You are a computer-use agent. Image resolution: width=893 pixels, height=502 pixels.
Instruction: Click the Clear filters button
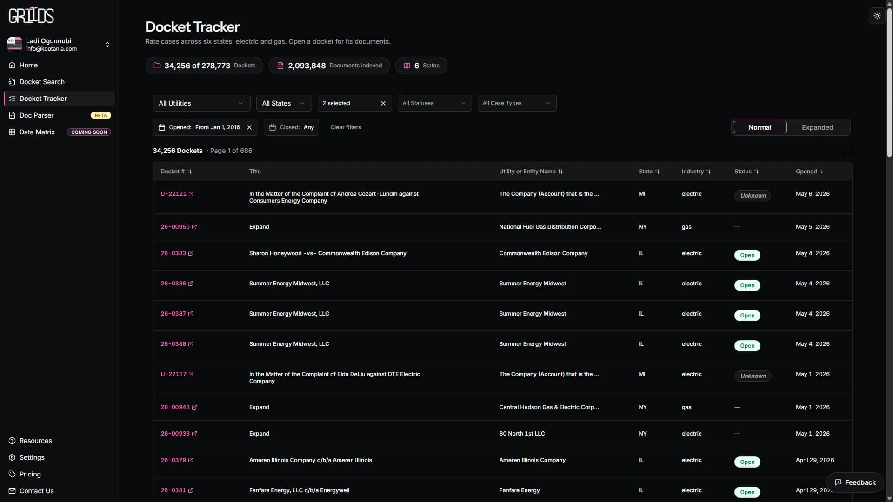pyautogui.click(x=346, y=127)
